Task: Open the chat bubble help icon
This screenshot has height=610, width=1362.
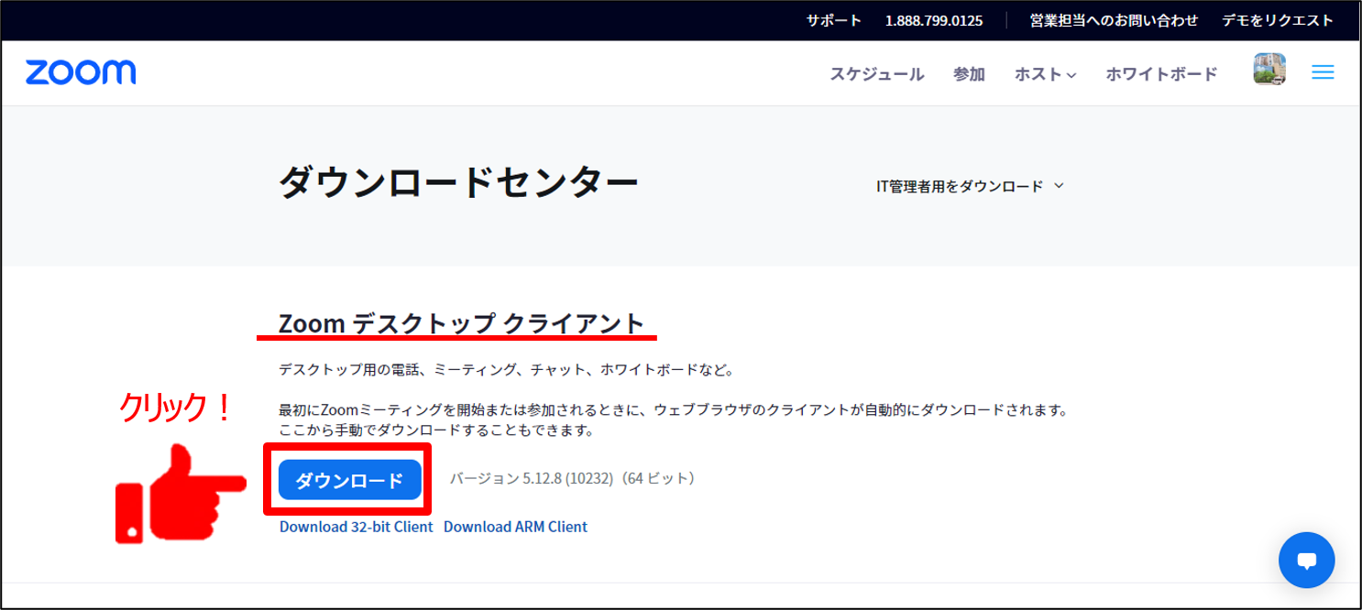Action: [1307, 561]
